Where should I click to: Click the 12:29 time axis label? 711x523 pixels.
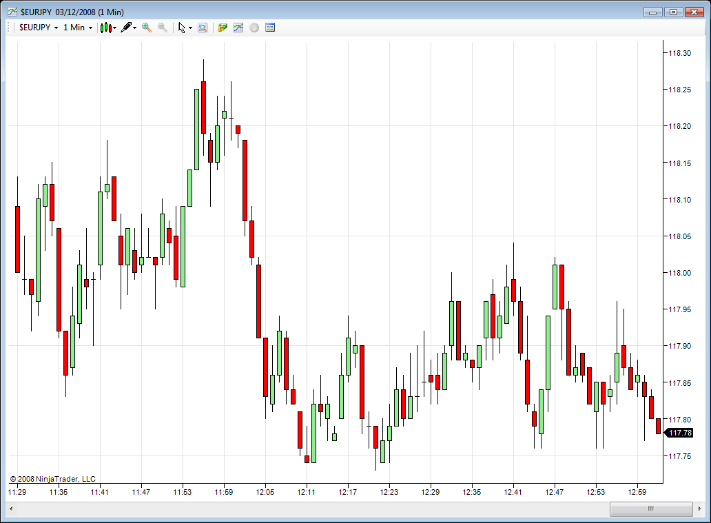coord(431,492)
